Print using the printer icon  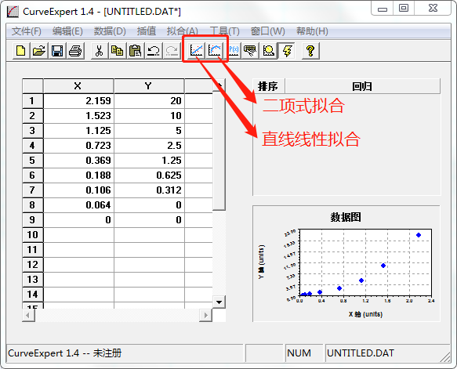click(75, 51)
